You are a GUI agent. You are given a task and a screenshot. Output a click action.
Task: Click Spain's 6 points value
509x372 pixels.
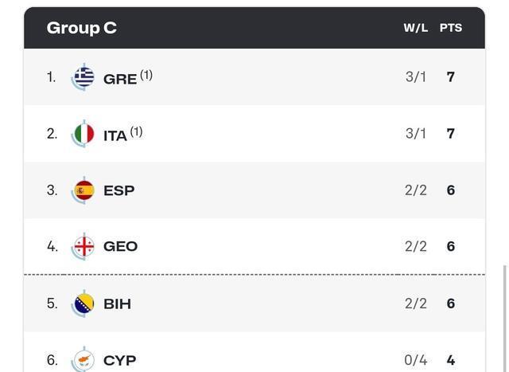[451, 190]
